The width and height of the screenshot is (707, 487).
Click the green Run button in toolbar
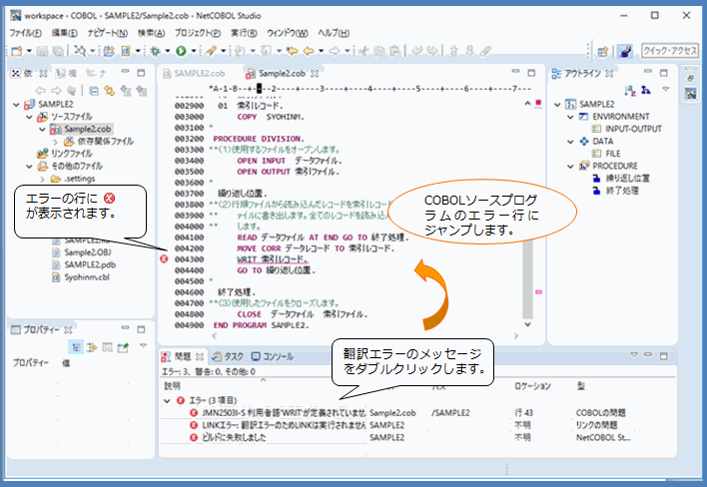click(x=181, y=50)
